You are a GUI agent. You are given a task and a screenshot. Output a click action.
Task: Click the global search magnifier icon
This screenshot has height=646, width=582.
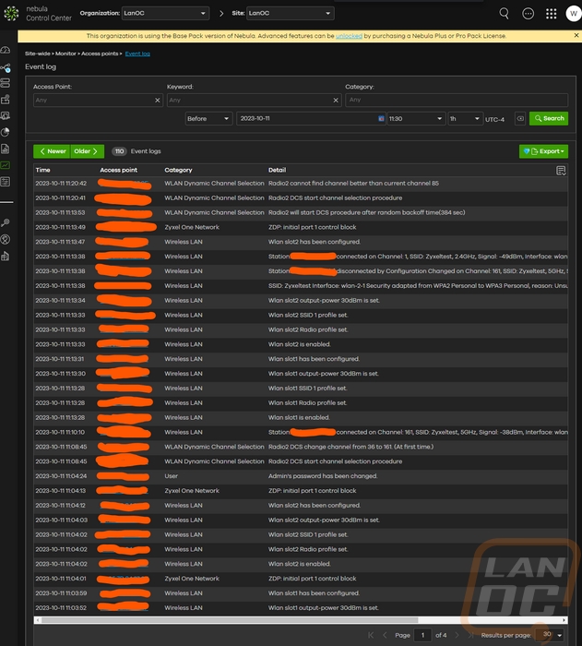click(x=505, y=14)
